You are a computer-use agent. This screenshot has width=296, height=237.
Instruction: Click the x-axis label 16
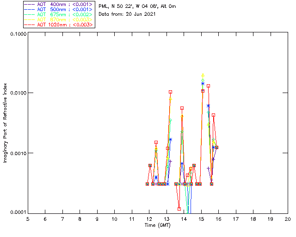(x=219, y=219)
